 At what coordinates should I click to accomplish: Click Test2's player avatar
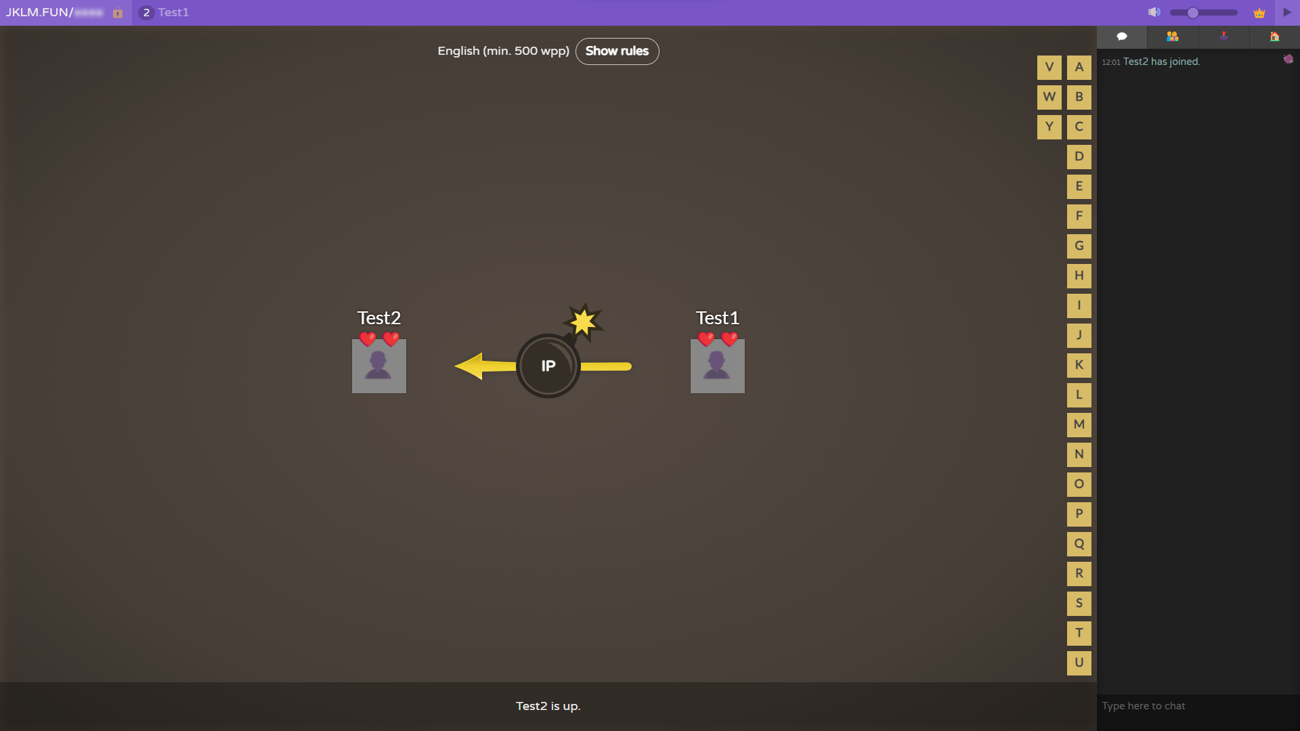click(379, 366)
